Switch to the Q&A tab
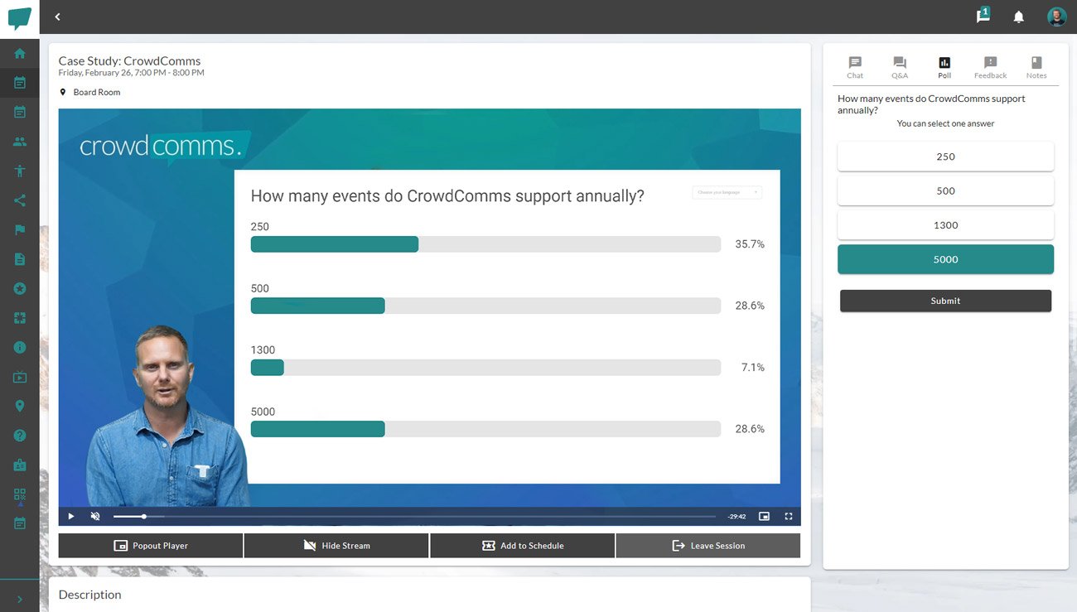The image size is (1077, 612). (x=900, y=68)
